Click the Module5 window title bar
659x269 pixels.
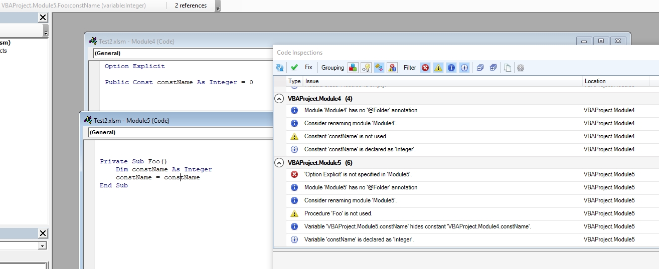(x=176, y=120)
